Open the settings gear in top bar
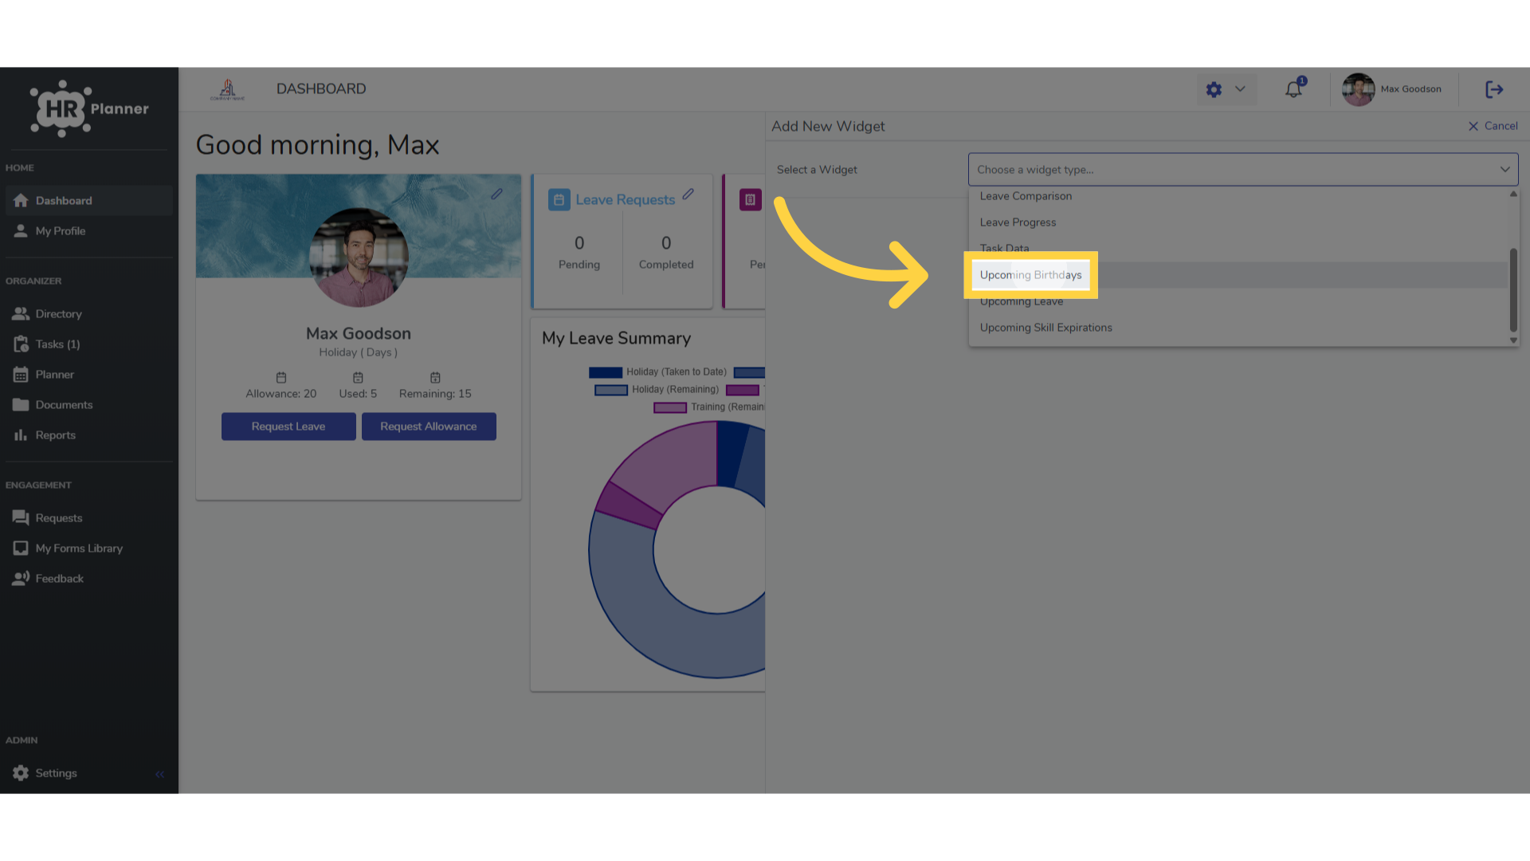This screenshot has width=1530, height=861. click(x=1214, y=89)
